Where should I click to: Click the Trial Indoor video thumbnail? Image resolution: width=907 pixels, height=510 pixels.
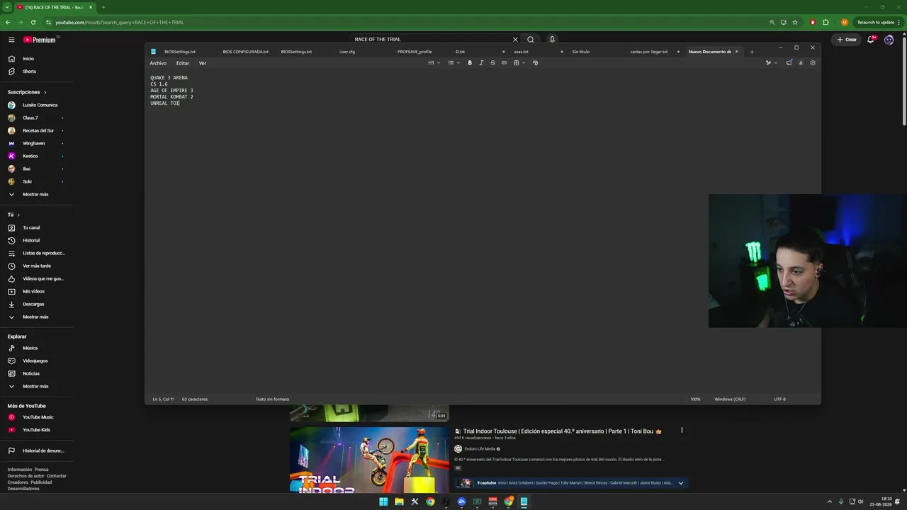click(x=369, y=459)
